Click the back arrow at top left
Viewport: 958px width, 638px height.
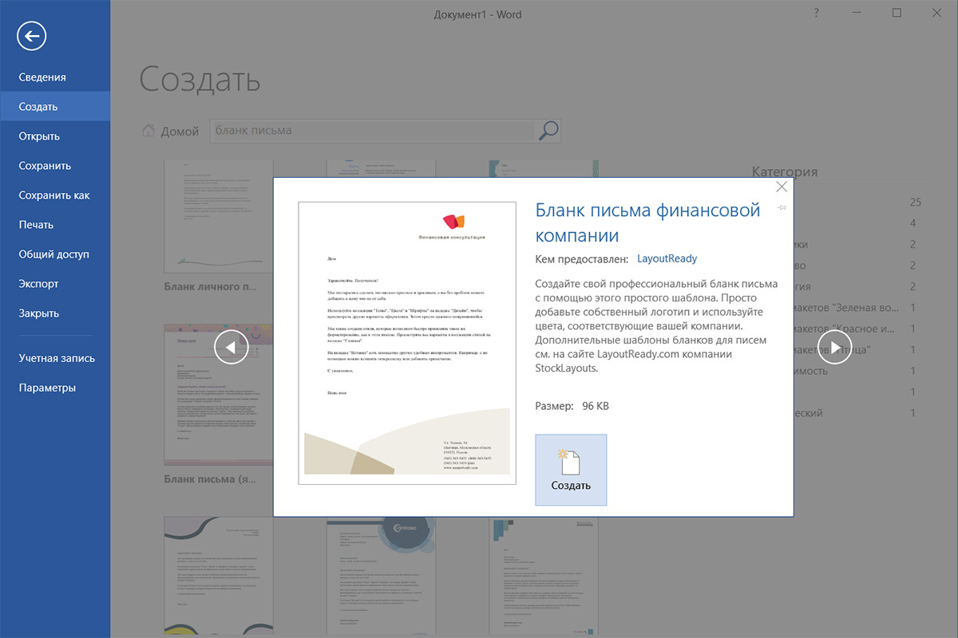(32, 36)
